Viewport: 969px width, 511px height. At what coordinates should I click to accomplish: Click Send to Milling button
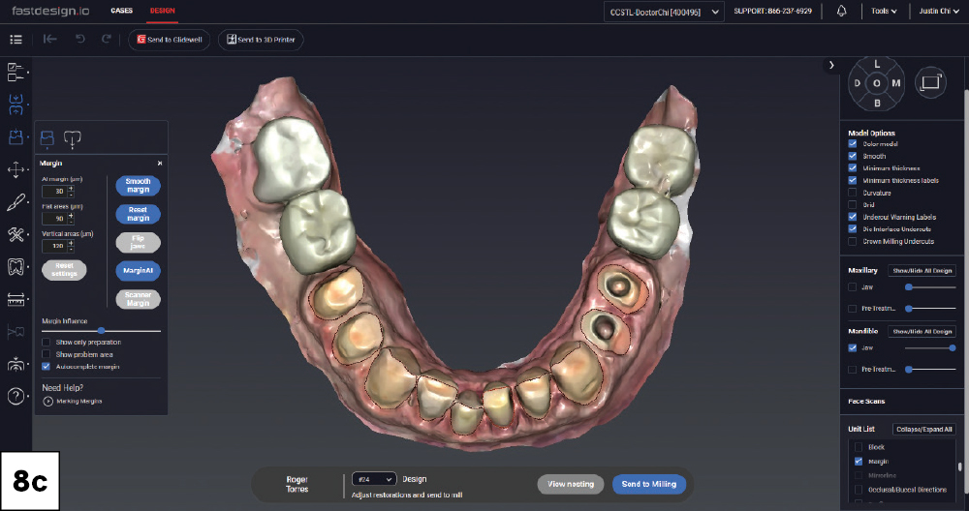pyautogui.click(x=649, y=484)
